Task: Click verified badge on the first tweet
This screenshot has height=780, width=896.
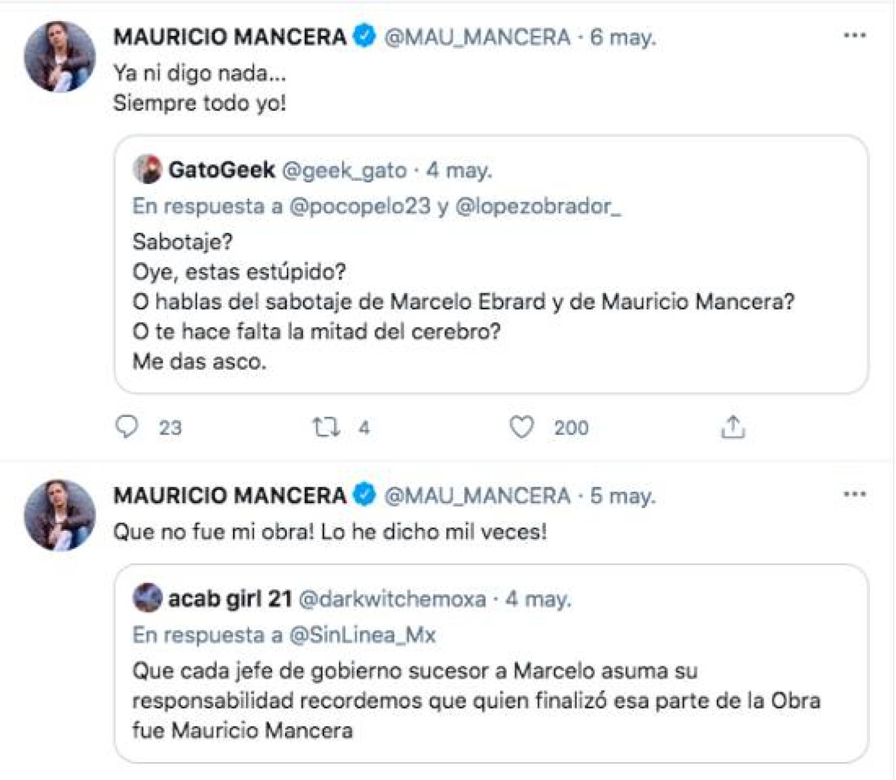Action: [364, 36]
